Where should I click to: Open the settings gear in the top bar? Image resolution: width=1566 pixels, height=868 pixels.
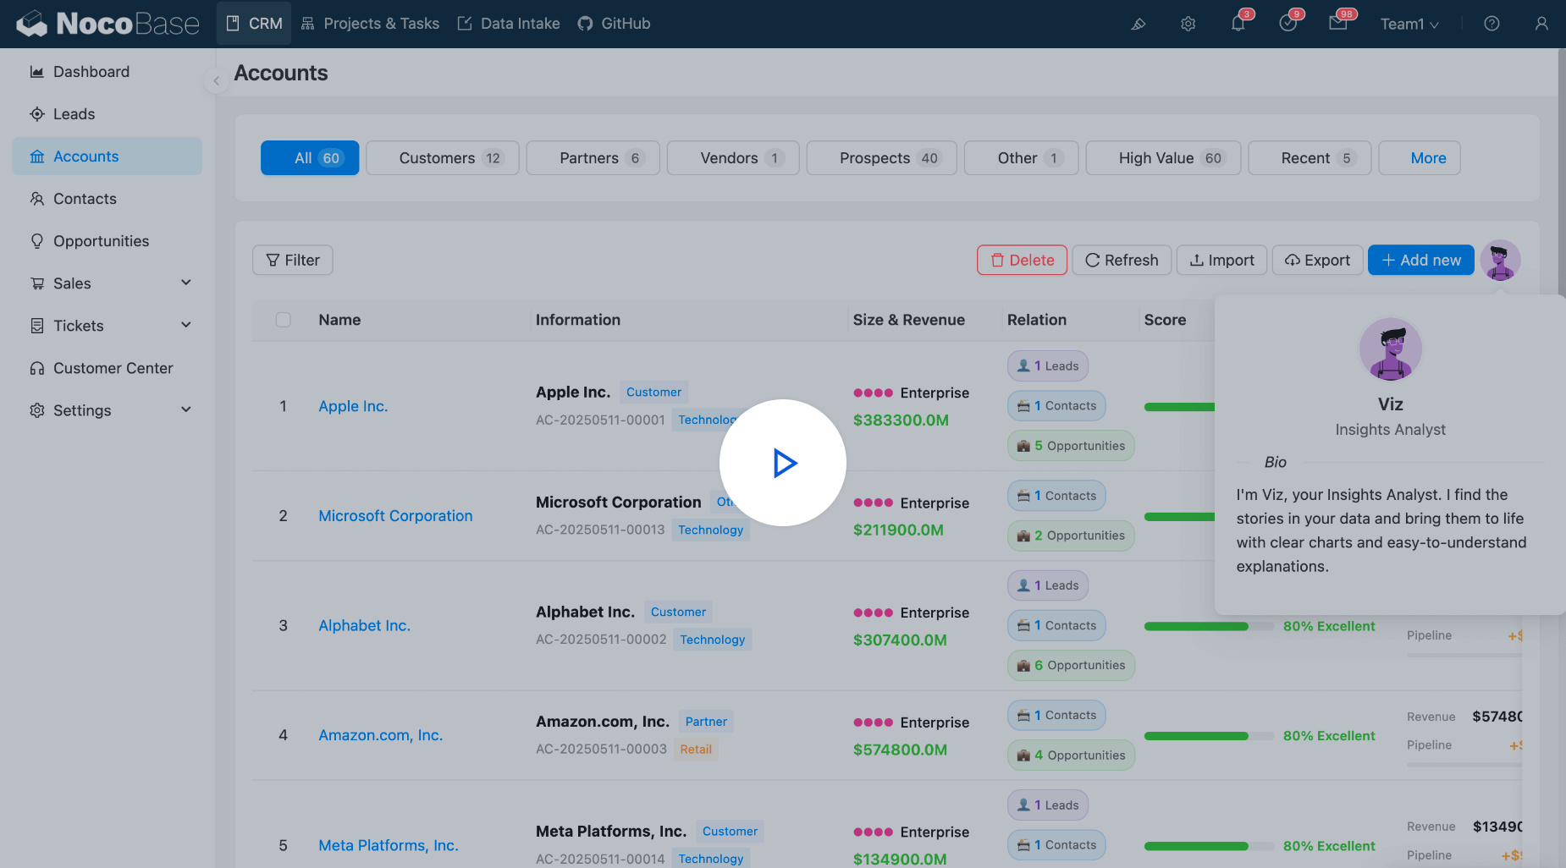(x=1188, y=24)
